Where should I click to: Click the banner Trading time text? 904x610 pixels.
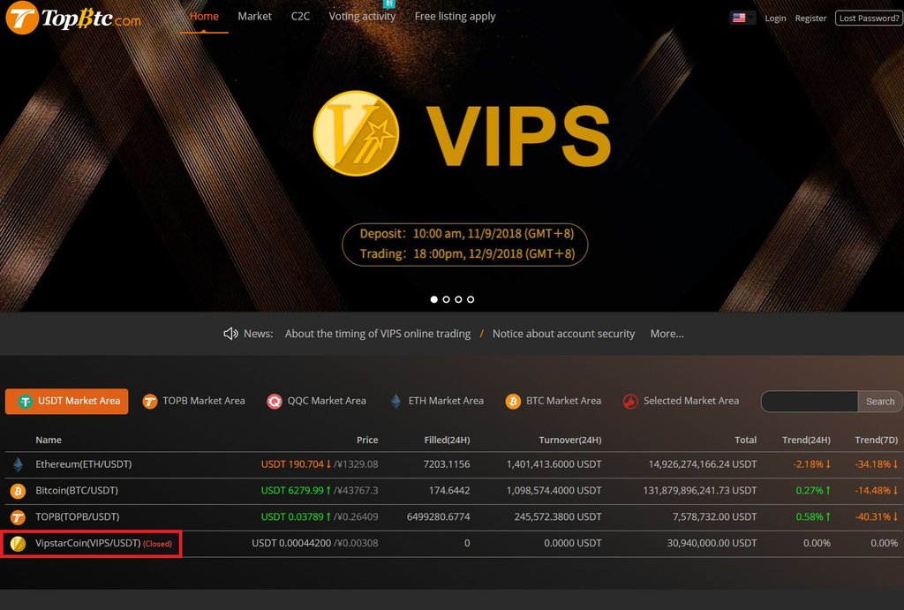(467, 253)
